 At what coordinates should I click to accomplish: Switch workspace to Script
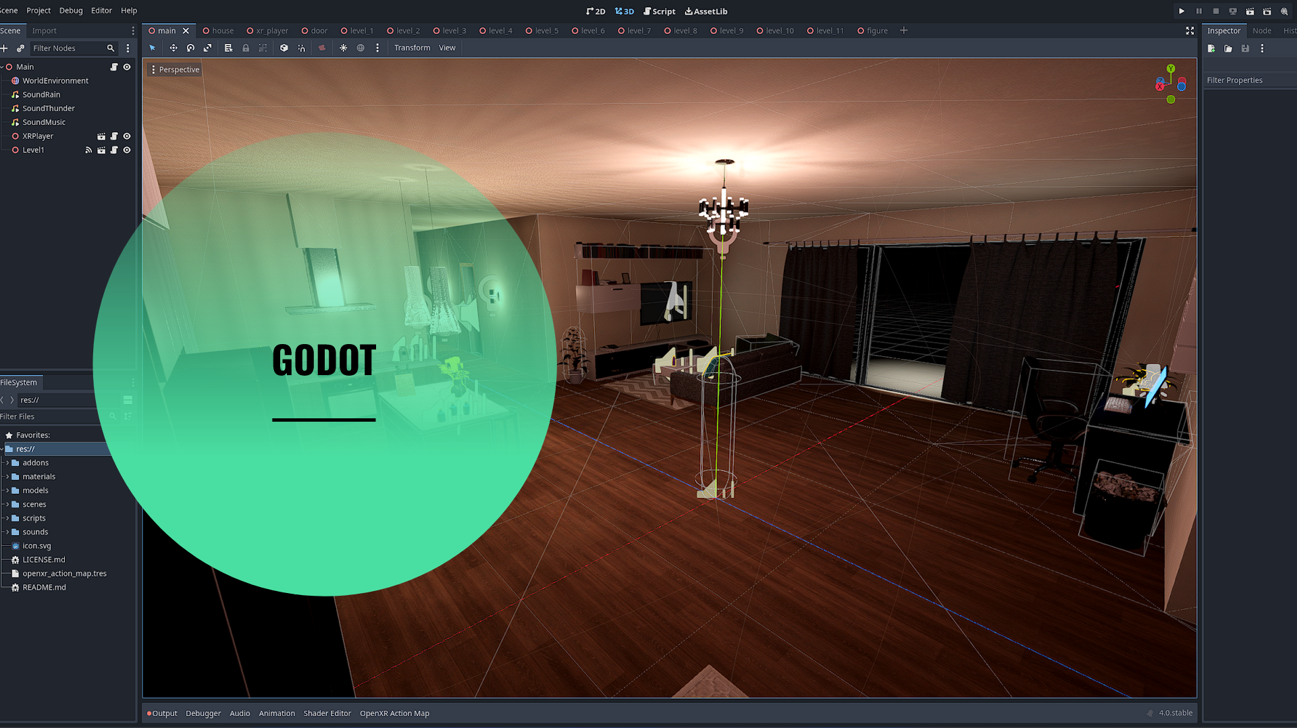[x=659, y=11]
